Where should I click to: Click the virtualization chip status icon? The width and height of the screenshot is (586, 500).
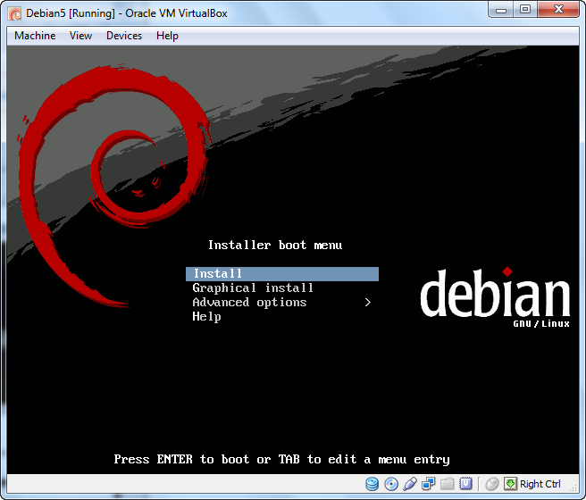(x=466, y=484)
